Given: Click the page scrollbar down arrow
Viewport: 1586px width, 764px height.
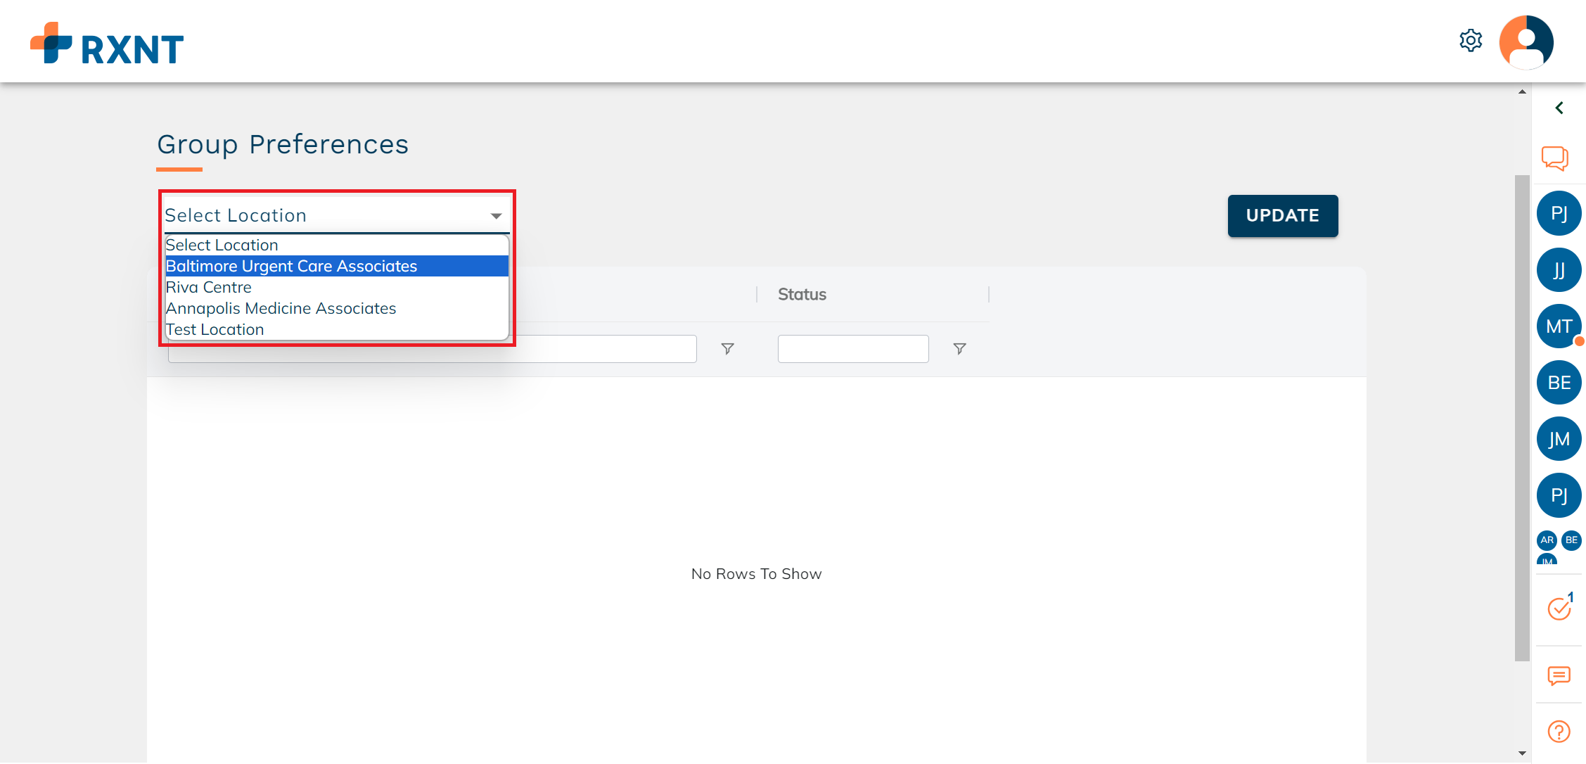Looking at the screenshot, I should point(1522,753).
